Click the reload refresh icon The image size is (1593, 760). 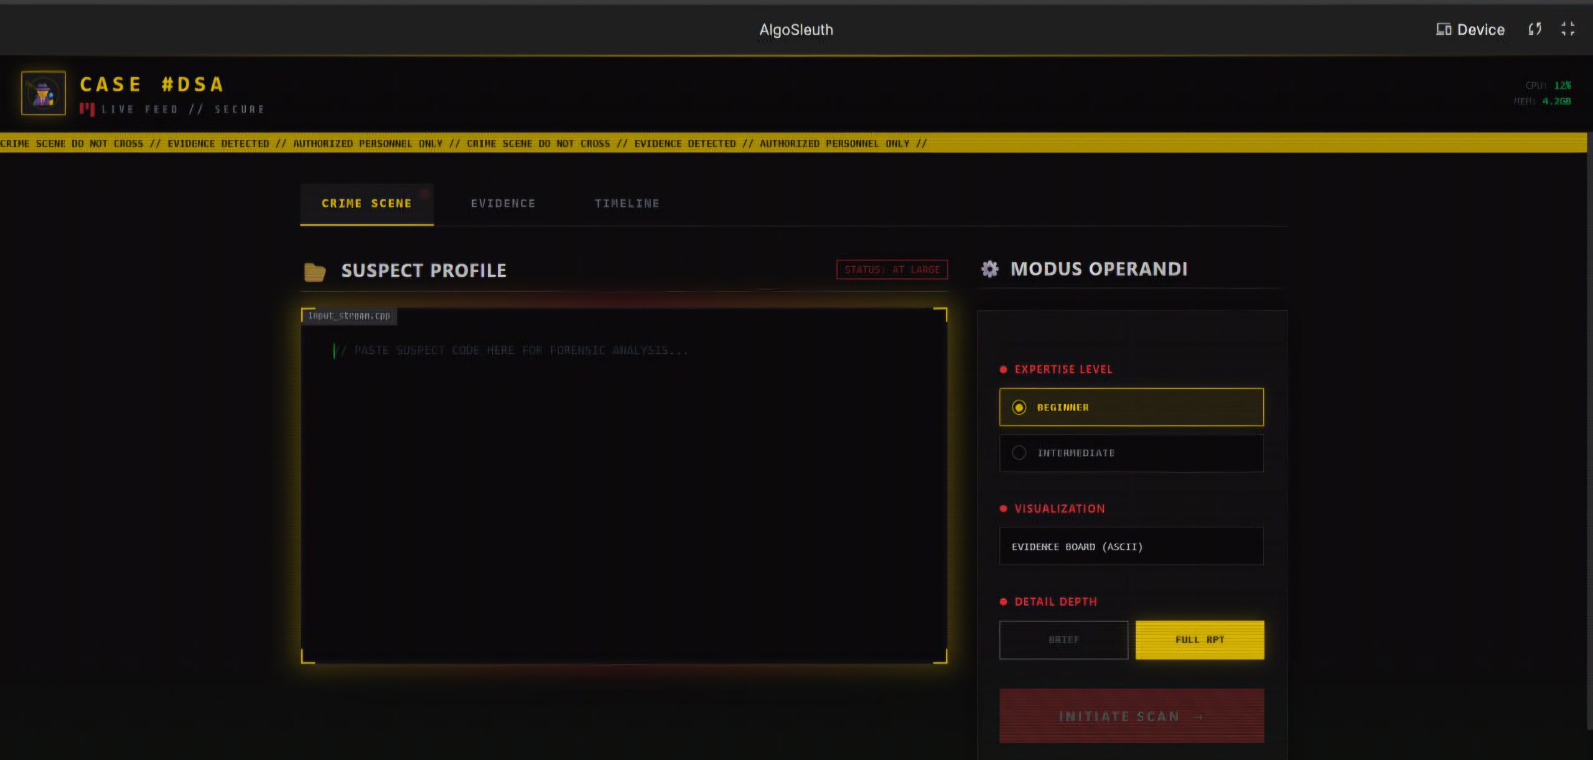(x=1535, y=29)
